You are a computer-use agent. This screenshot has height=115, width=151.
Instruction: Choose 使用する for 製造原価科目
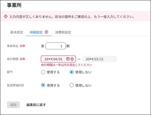(43, 85)
